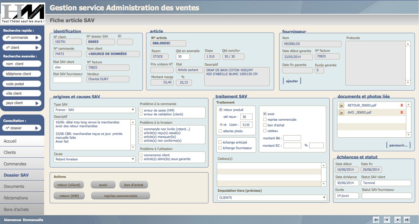
Task: Select article(s) abîm(és) sous garantie radio
Action: click(x=141, y=159)
